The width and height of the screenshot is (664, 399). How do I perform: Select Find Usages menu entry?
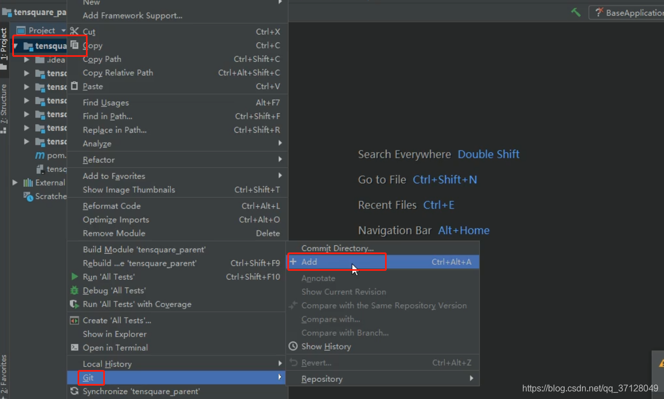(x=177, y=103)
